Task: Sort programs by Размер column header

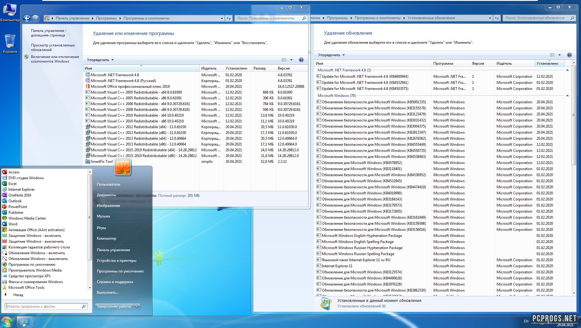Action: (263, 68)
